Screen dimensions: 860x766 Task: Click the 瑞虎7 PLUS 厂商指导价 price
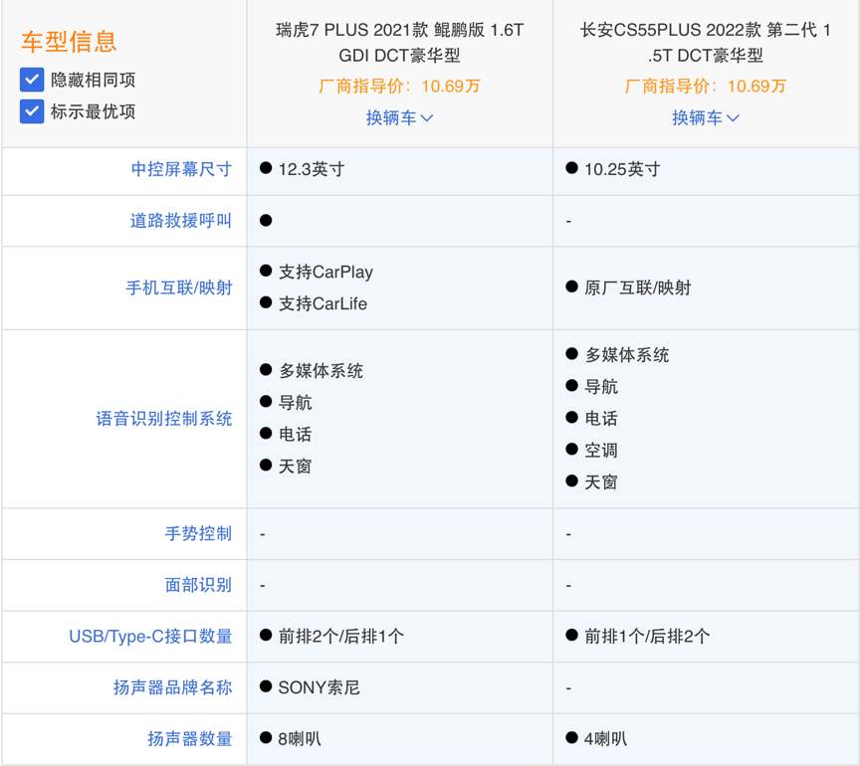coord(399,87)
